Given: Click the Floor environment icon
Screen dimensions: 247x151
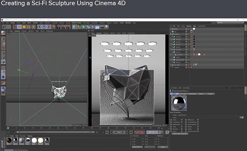Looking at the screenshot, I should coord(97,27).
